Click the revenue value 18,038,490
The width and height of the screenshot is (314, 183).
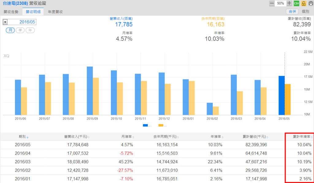(x=78, y=162)
